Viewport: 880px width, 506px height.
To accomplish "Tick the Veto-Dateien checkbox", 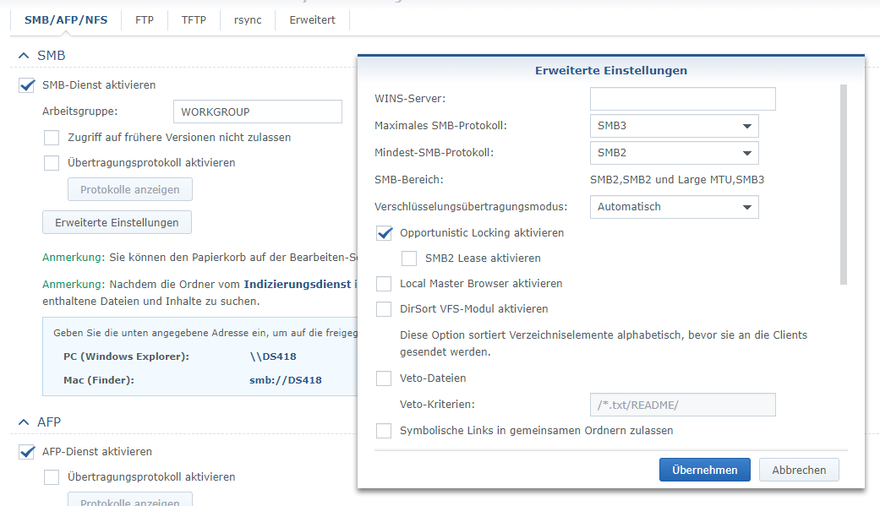I will point(384,378).
